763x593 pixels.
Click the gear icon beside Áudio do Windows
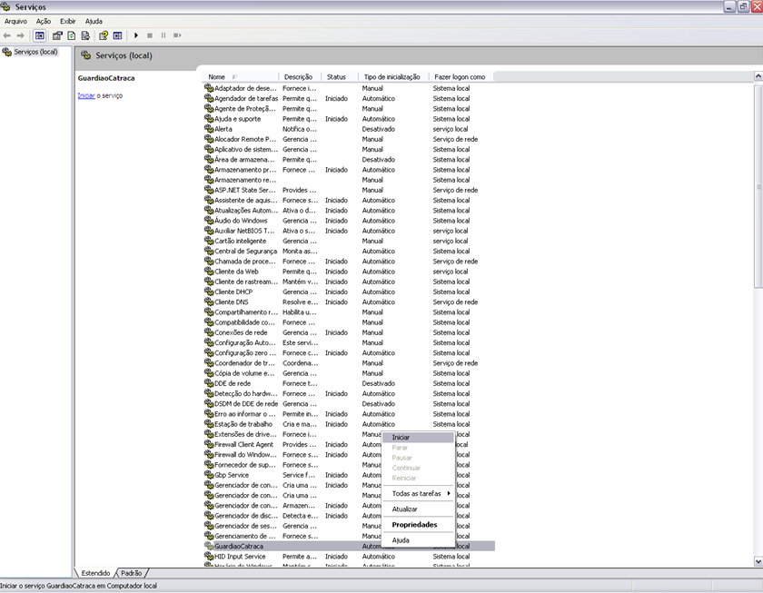tap(209, 221)
